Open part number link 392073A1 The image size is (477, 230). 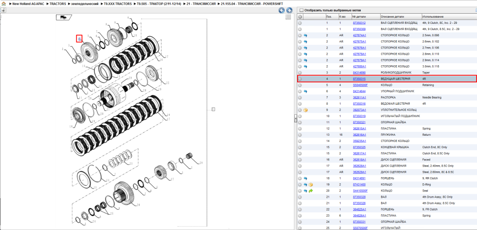click(359, 110)
